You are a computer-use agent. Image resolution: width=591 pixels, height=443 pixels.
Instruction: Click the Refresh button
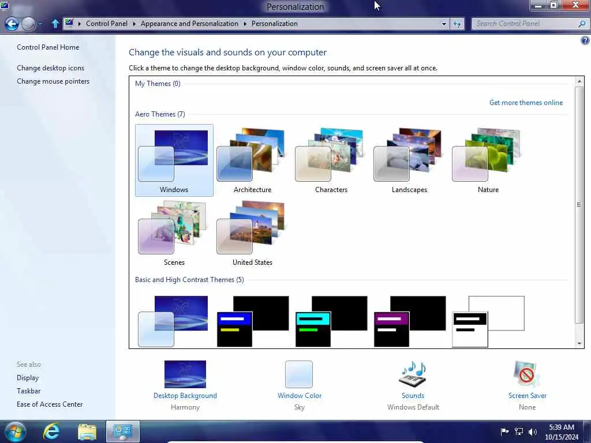coord(457,24)
